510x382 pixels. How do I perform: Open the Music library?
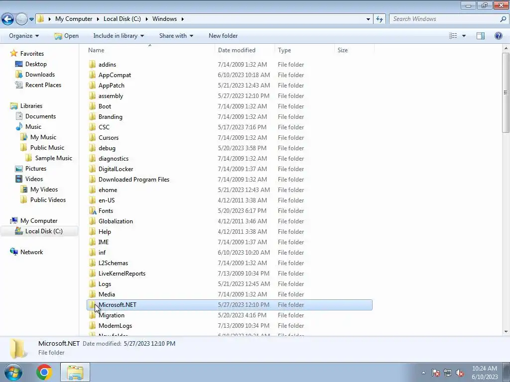pyautogui.click(x=33, y=127)
